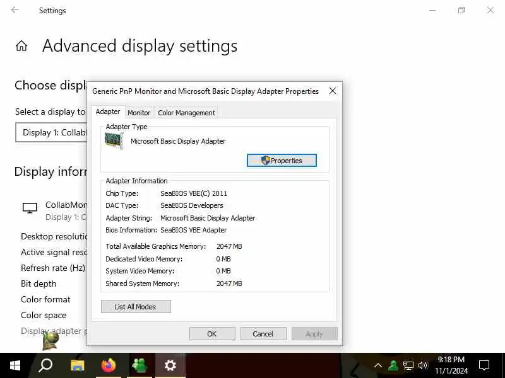Click the 'Bit depth' label in Settings

tap(39, 284)
